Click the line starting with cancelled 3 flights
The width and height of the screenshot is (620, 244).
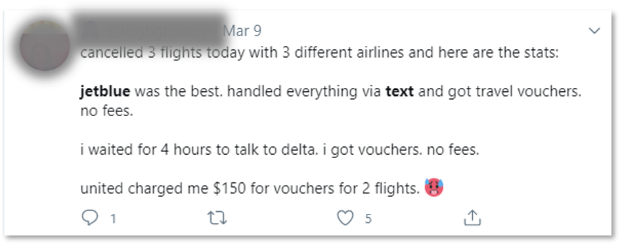click(x=319, y=52)
